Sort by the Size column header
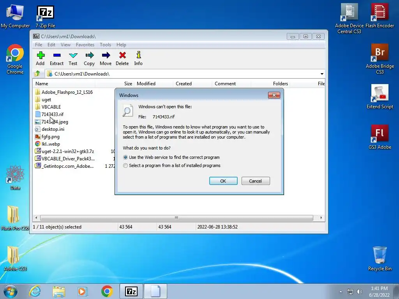399x299 pixels. point(115,84)
